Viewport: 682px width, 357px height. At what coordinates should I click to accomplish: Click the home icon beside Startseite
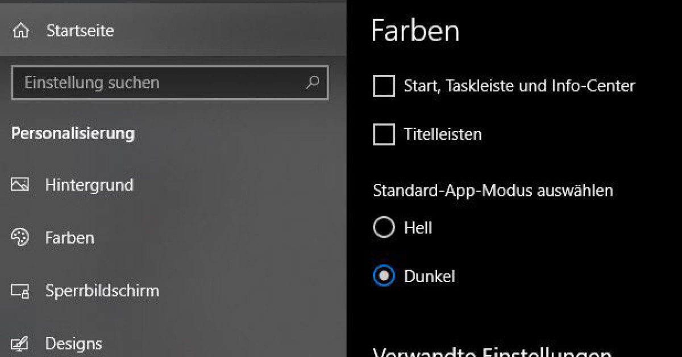point(21,31)
